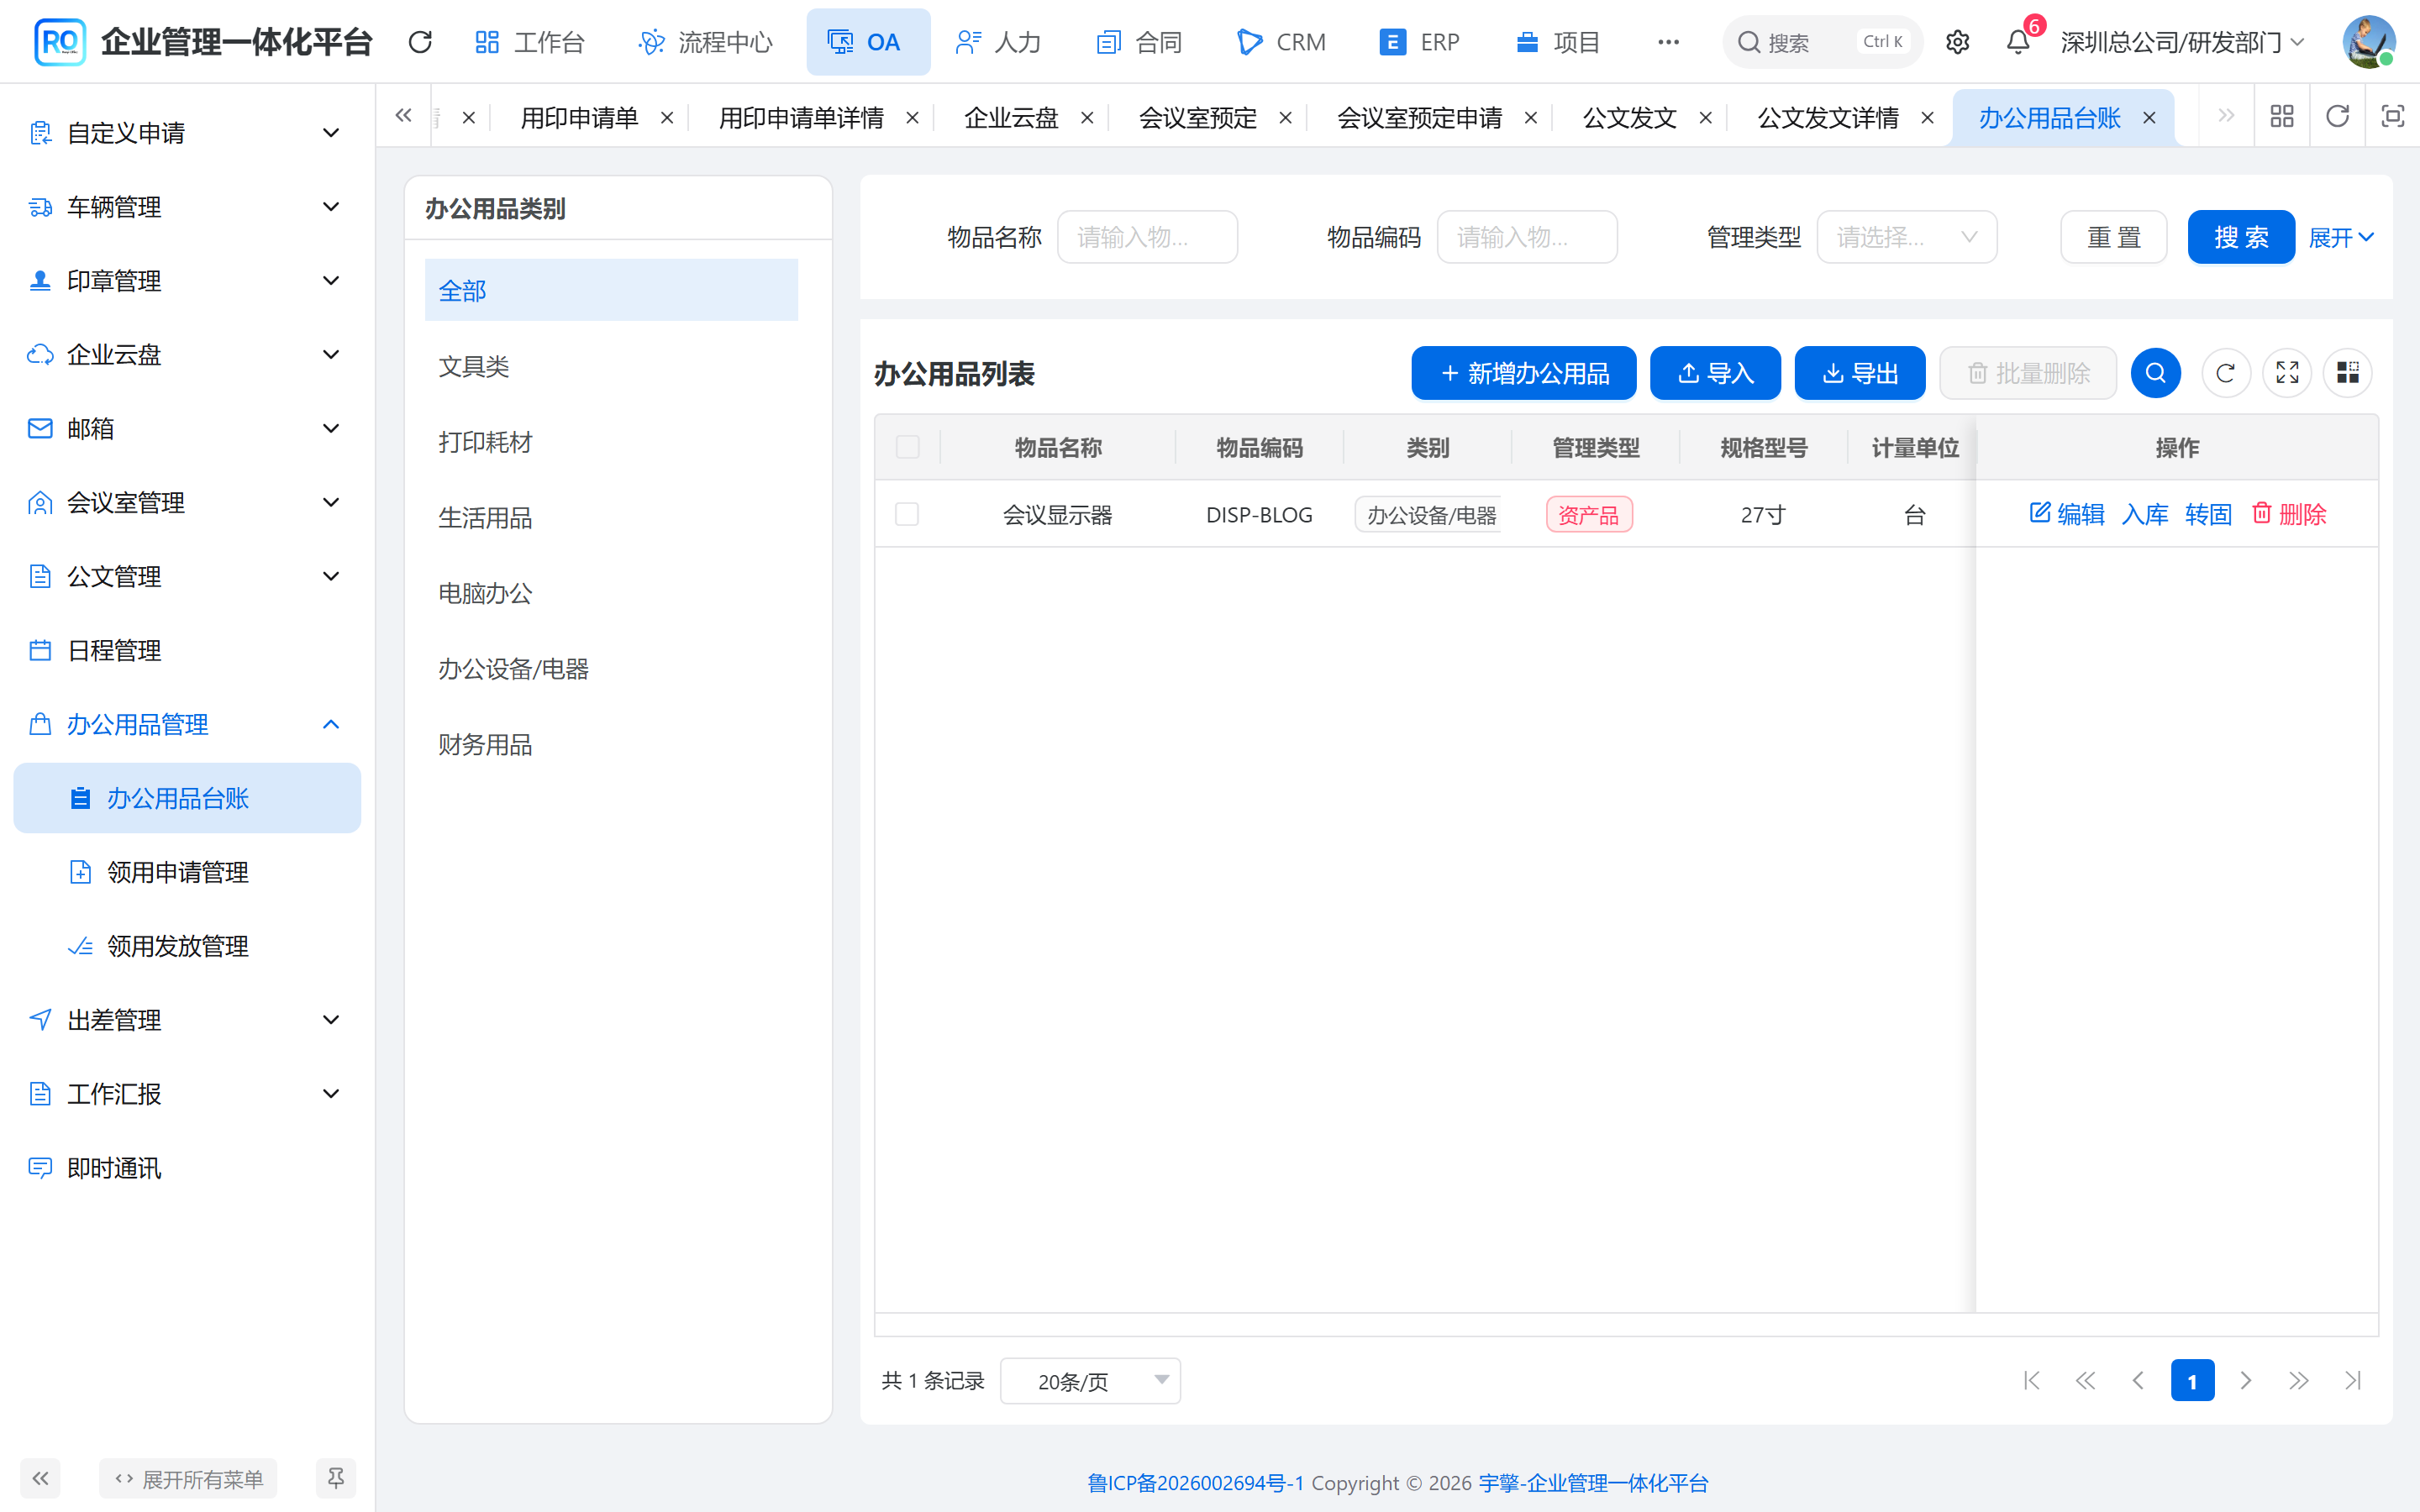Tick the checkbox for 会议显示器 row
Viewport: 2420px width, 1512px height.
pyautogui.click(x=907, y=514)
